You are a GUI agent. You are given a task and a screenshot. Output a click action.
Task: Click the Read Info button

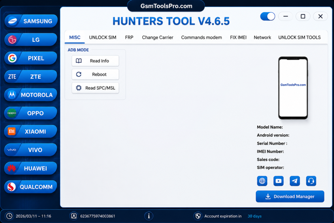click(x=95, y=61)
